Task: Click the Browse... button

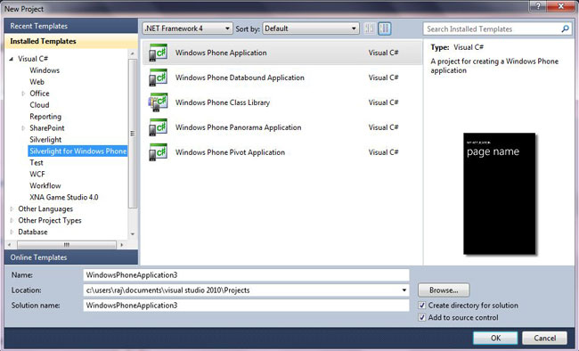Action: click(x=444, y=290)
